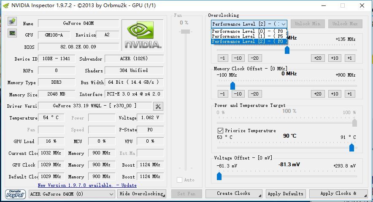Click the upload screenshot icon beside Name
Screen dimensions: 373x202
tap(12, 21)
